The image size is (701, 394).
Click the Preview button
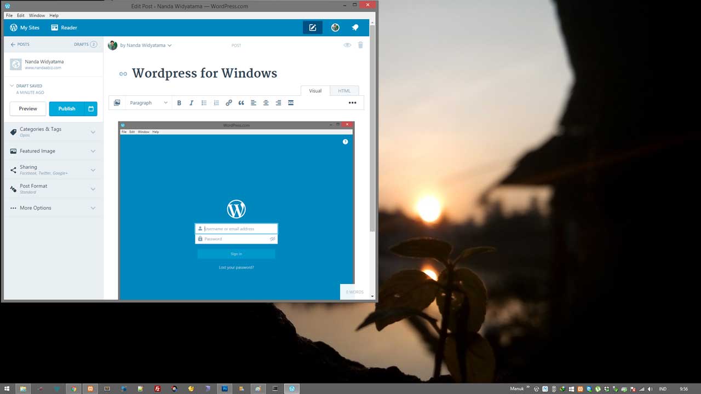point(28,109)
